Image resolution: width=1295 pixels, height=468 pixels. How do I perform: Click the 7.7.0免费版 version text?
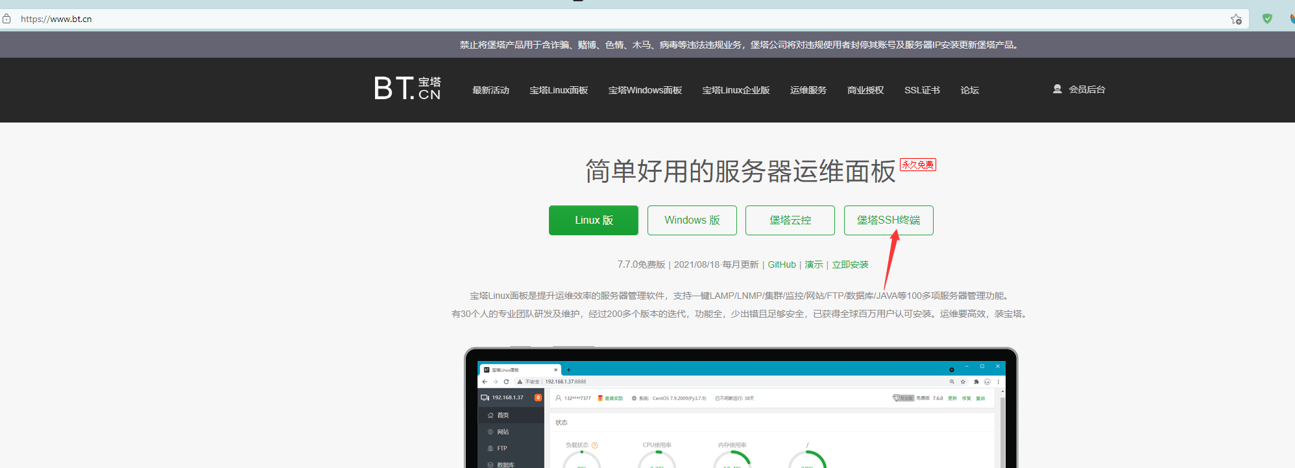point(641,264)
